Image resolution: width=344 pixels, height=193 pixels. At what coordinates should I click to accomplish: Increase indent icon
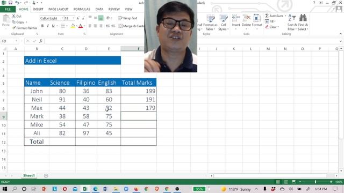click(113, 26)
